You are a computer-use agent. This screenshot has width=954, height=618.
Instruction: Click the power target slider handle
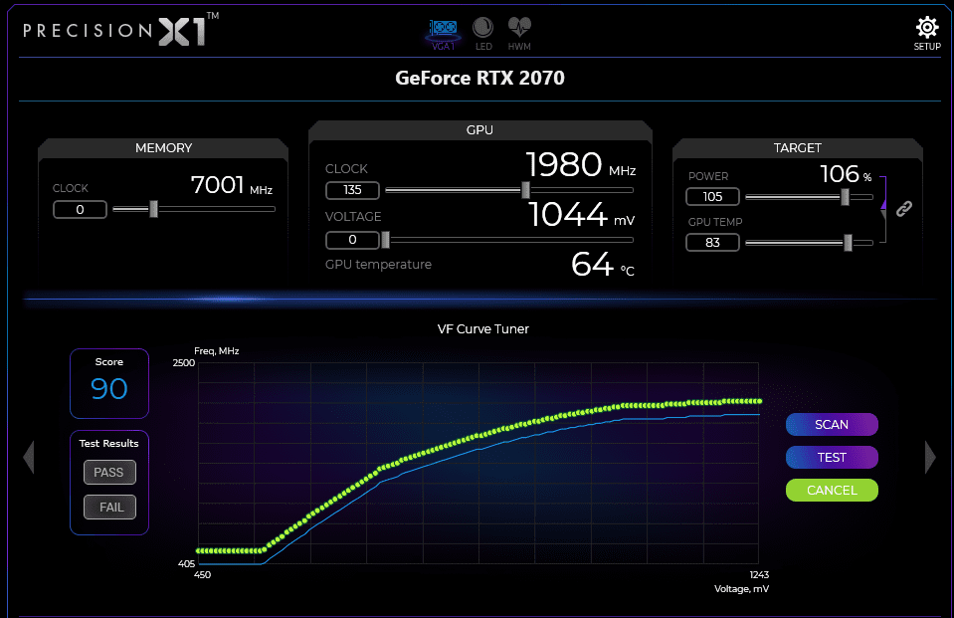pyautogui.click(x=846, y=197)
